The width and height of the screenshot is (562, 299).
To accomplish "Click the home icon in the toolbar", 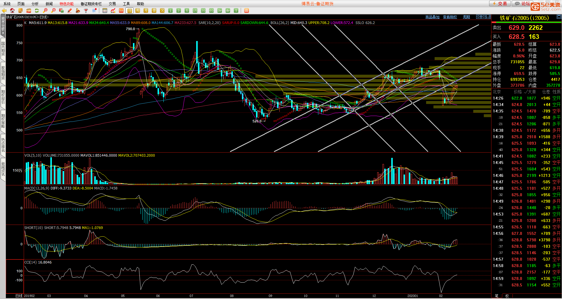I will pyautogui.click(x=12, y=11).
